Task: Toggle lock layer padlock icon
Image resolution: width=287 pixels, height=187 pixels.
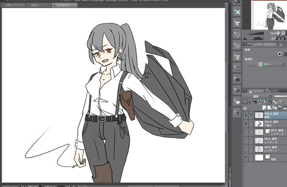Action: (270, 102)
